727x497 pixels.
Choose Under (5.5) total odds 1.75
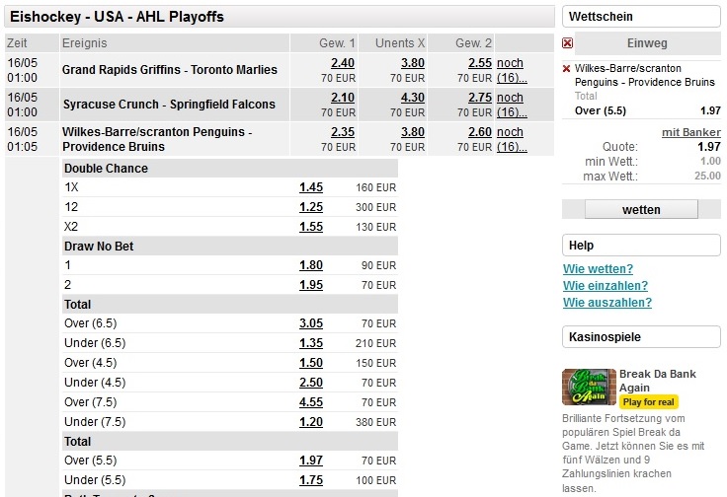tap(310, 480)
